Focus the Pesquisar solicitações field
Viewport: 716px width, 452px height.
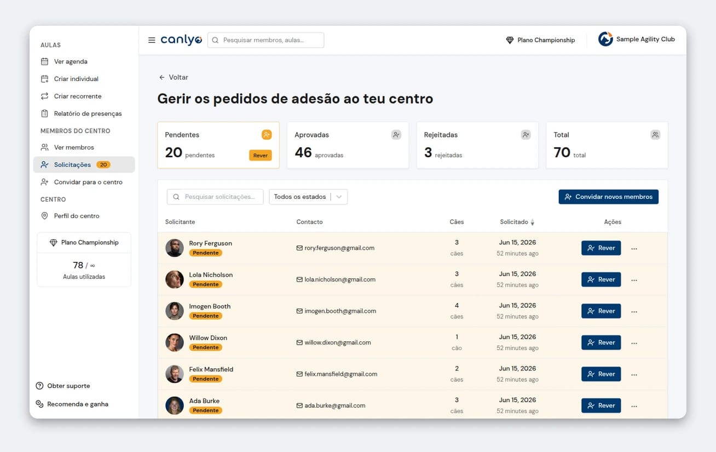pyautogui.click(x=215, y=197)
